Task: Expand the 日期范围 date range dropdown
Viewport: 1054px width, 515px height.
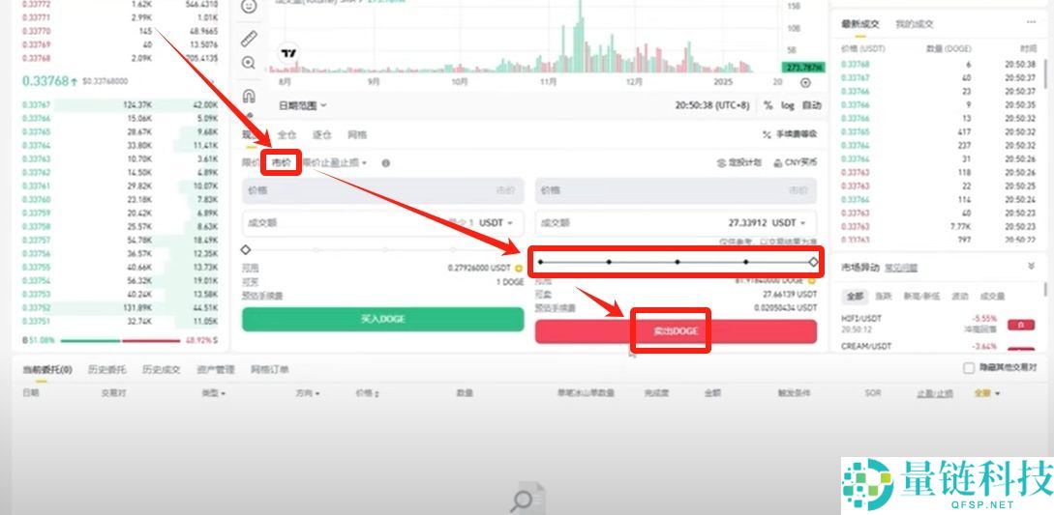Action: 303,105
